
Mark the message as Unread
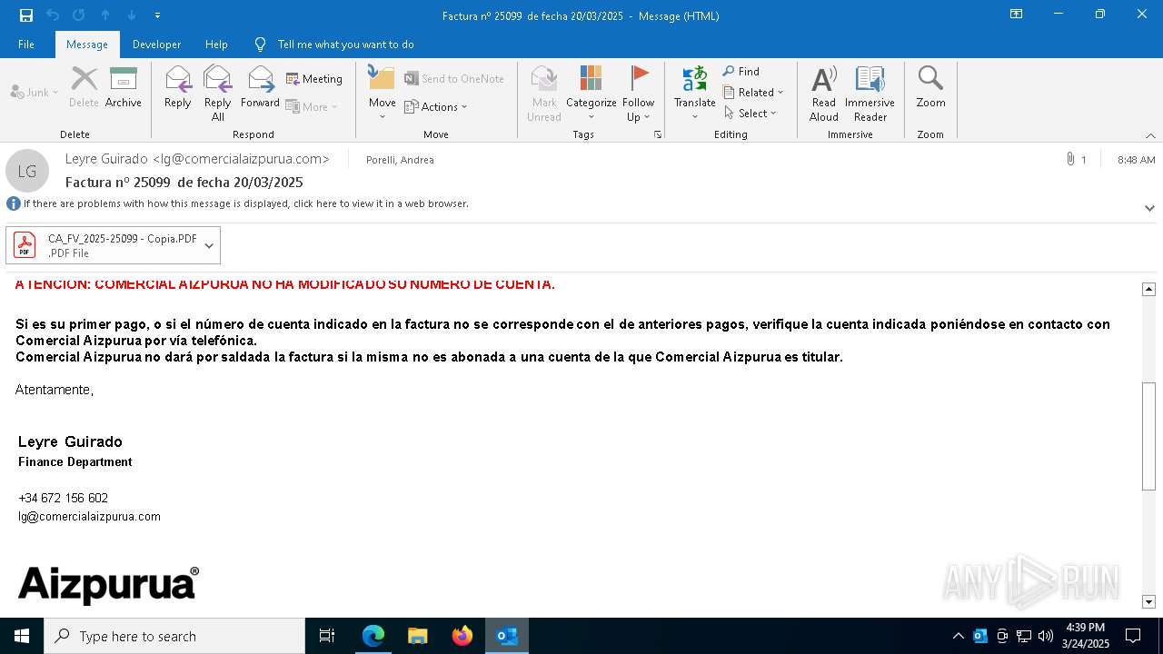(544, 94)
